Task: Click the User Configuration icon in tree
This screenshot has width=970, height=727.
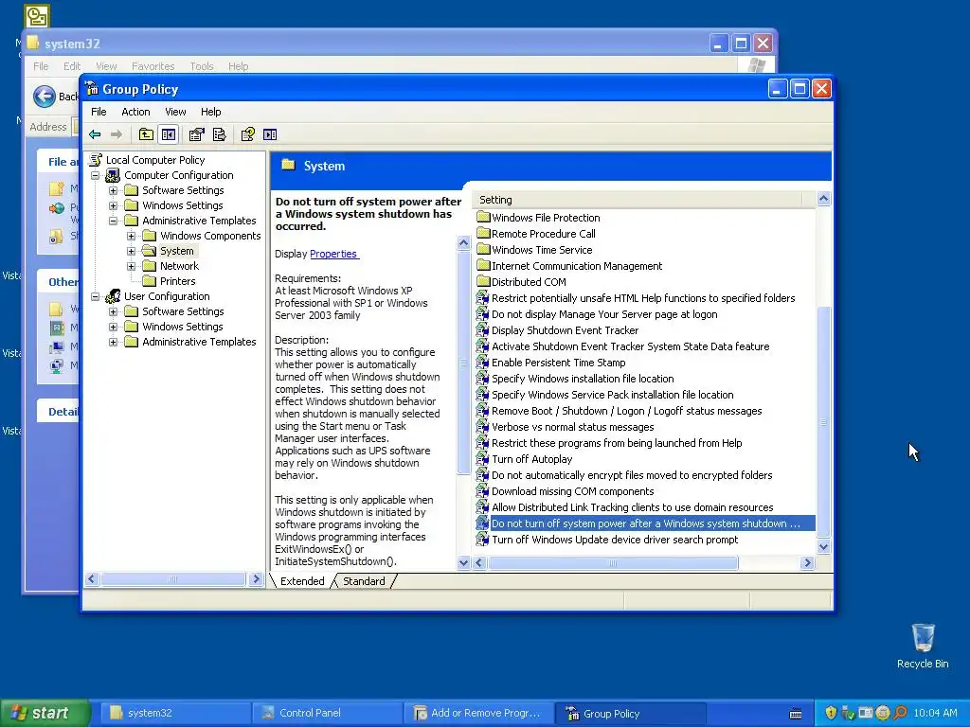Action: 113,296
